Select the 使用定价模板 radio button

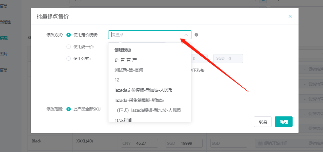(x=69, y=35)
